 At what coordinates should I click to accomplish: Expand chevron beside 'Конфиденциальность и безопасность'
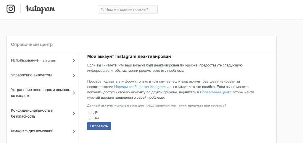pos(74,113)
